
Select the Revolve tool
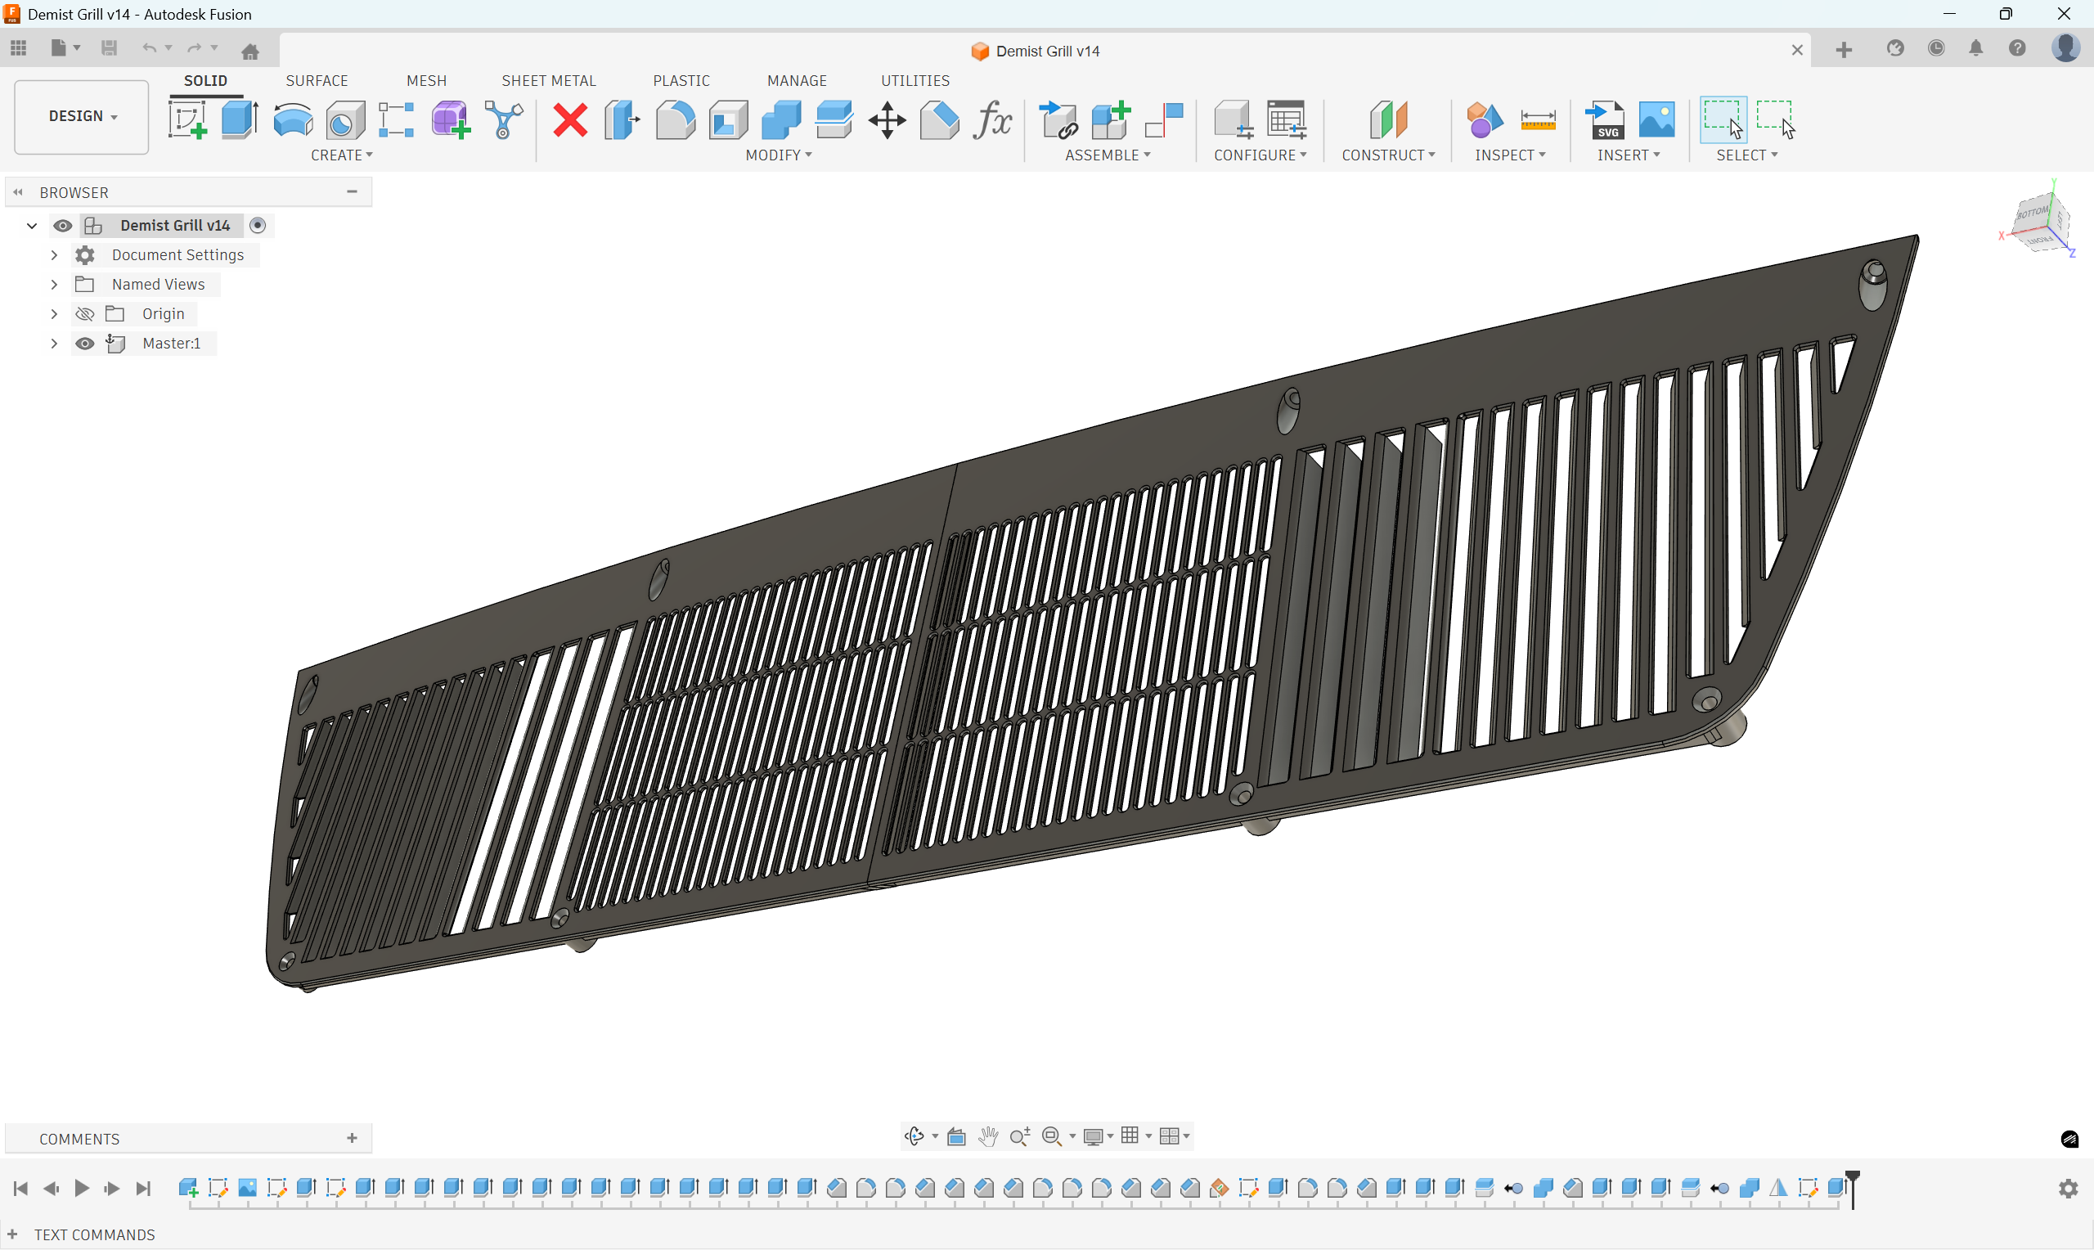(x=292, y=120)
